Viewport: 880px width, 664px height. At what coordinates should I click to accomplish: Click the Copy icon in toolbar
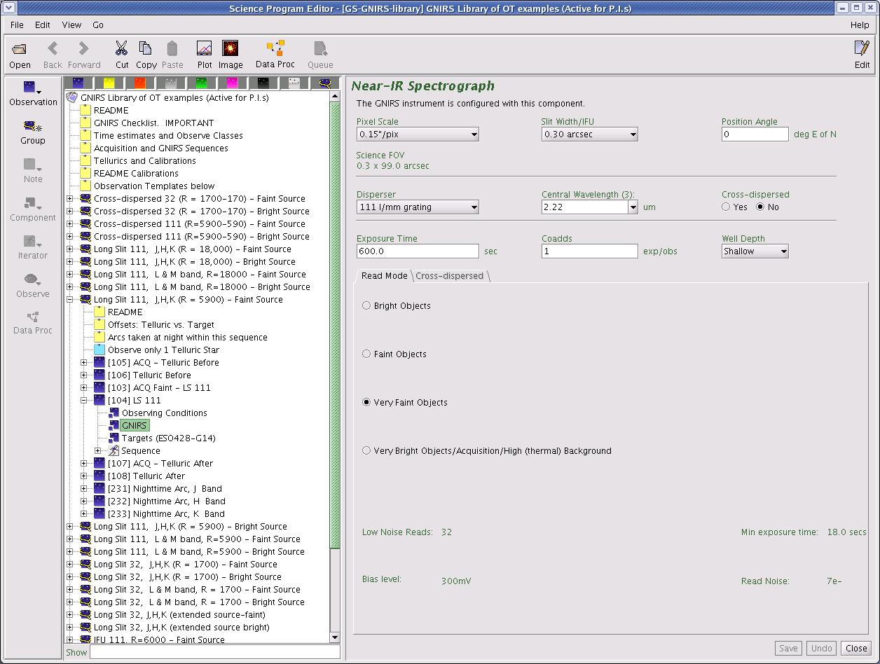coord(146,48)
